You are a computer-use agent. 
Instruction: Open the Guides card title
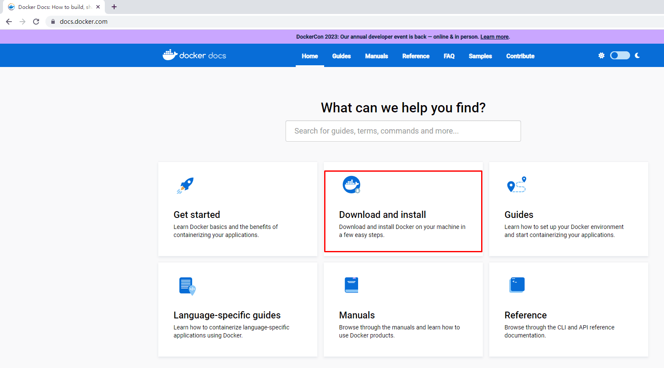click(519, 215)
